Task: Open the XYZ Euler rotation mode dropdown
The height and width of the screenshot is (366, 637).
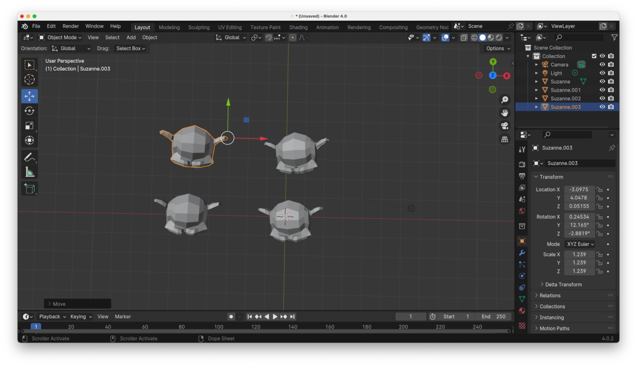Action: pos(580,244)
